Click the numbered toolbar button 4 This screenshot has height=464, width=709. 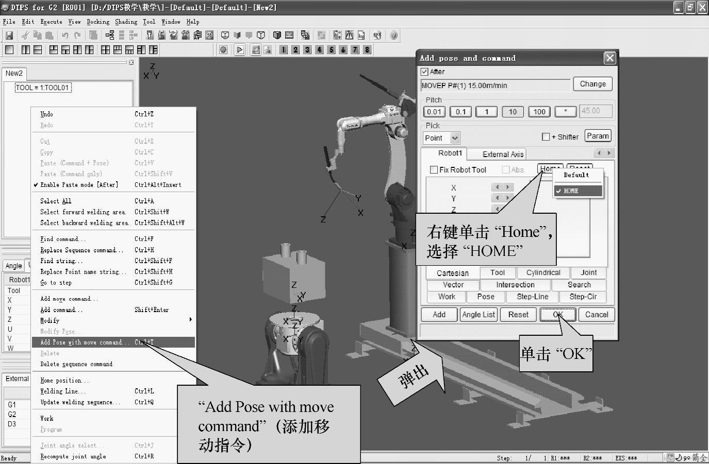tap(319, 50)
